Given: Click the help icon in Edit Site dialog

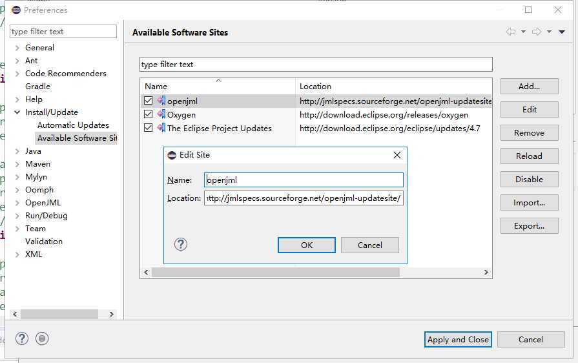Looking at the screenshot, I should click(x=181, y=244).
